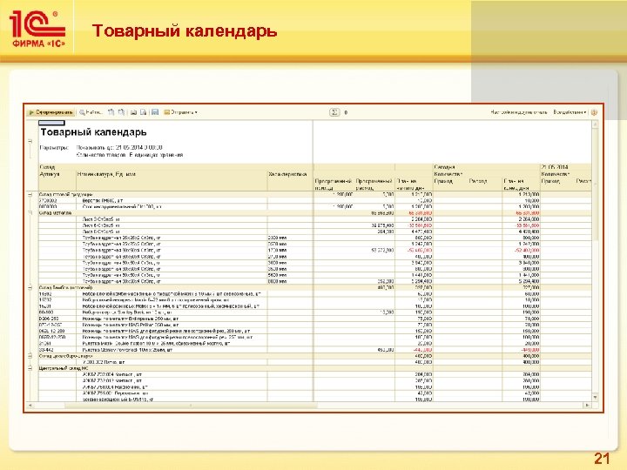Collapse the Склад готовой продукции group
The height and width of the screenshot is (470, 627).
[x=30, y=195]
